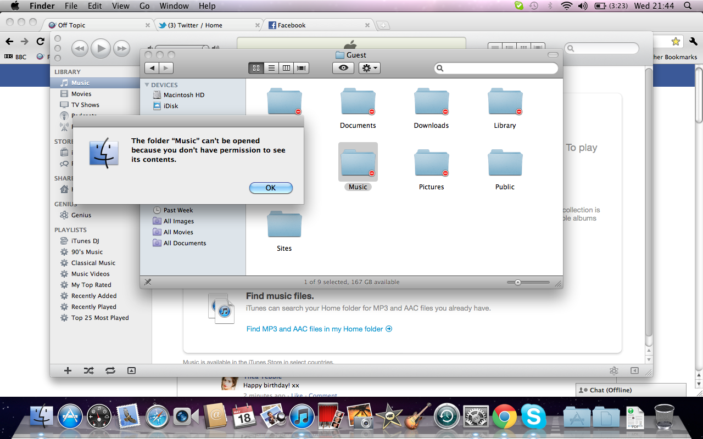The height and width of the screenshot is (439, 703).
Task: Select the Sites folder icon
Action: click(284, 225)
